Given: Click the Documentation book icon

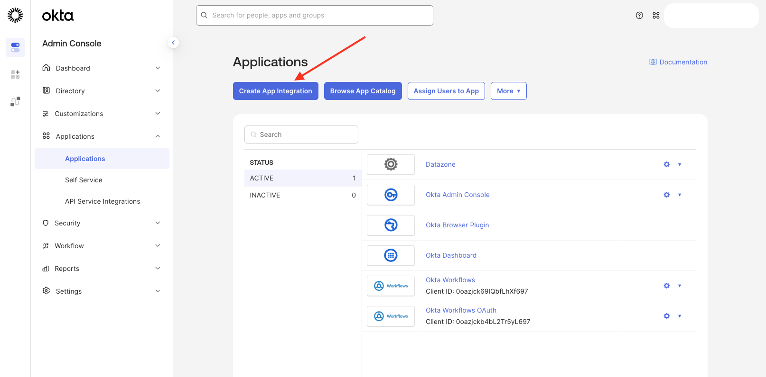Looking at the screenshot, I should (x=653, y=62).
